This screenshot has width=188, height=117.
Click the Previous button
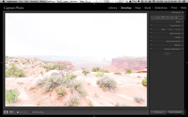(x=158, y=112)
